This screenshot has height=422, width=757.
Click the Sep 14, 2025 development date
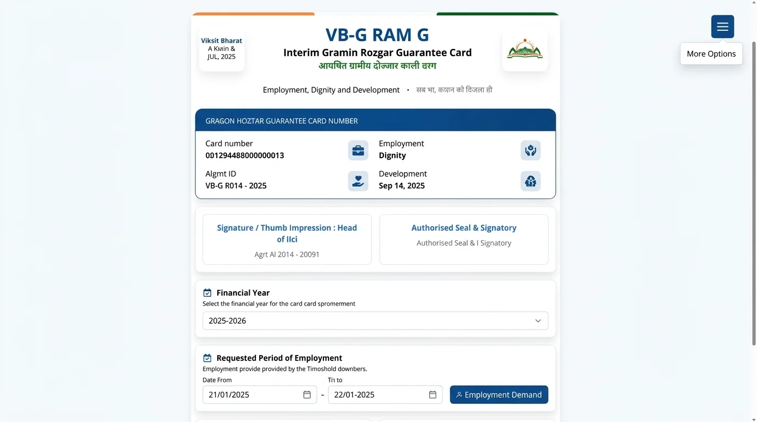402,186
